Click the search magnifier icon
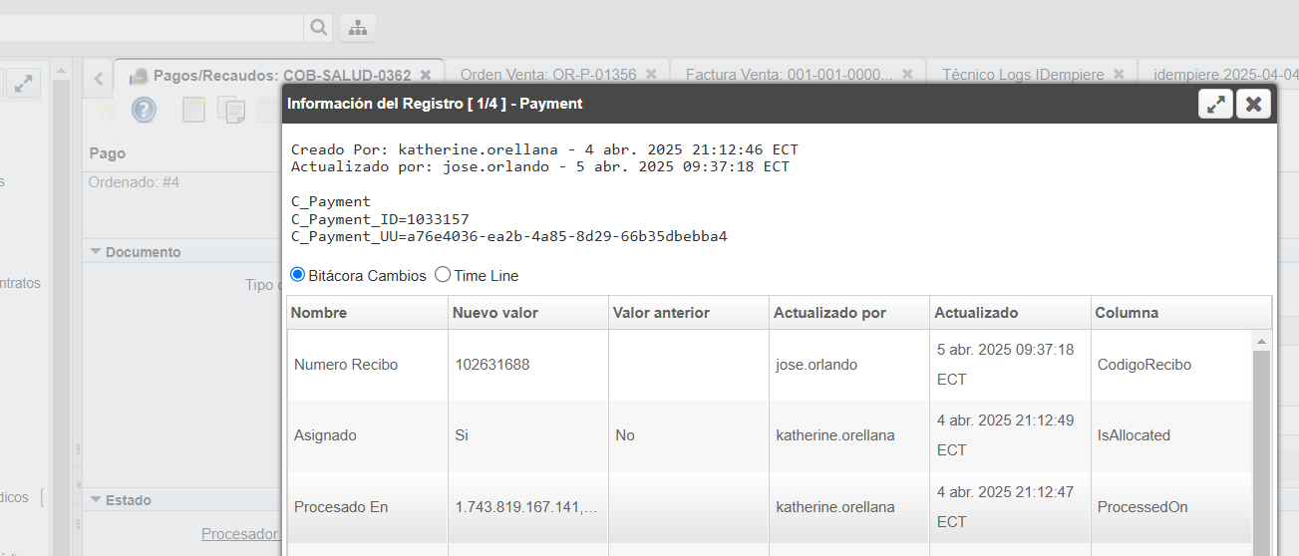Screen dimensions: 1299x556 pyautogui.click(x=318, y=28)
